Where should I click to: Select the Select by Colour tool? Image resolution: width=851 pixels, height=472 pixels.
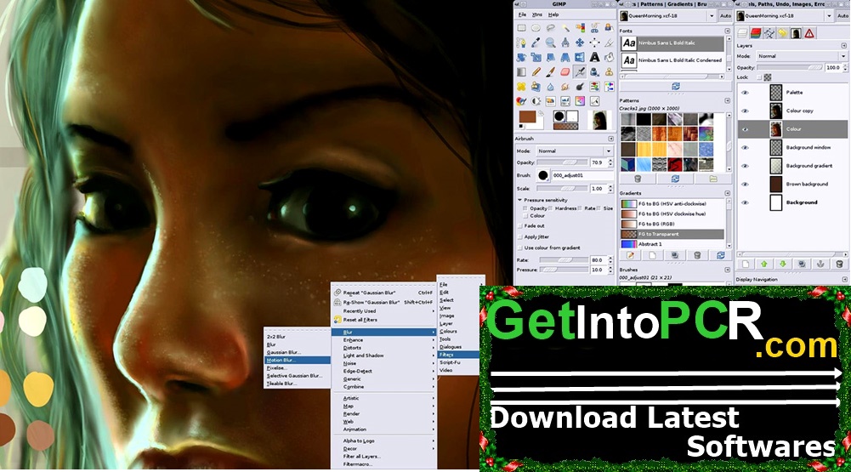pyautogui.click(x=580, y=28)
